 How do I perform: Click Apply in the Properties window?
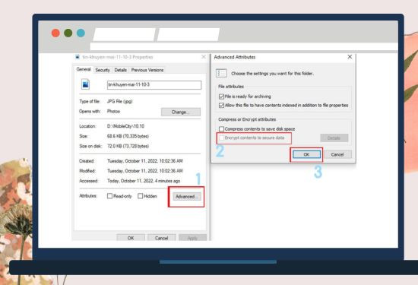[x=192, y=238]
